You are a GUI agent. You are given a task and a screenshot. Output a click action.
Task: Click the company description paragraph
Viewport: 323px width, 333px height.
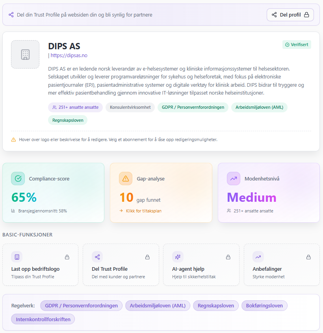pos(176,81)
